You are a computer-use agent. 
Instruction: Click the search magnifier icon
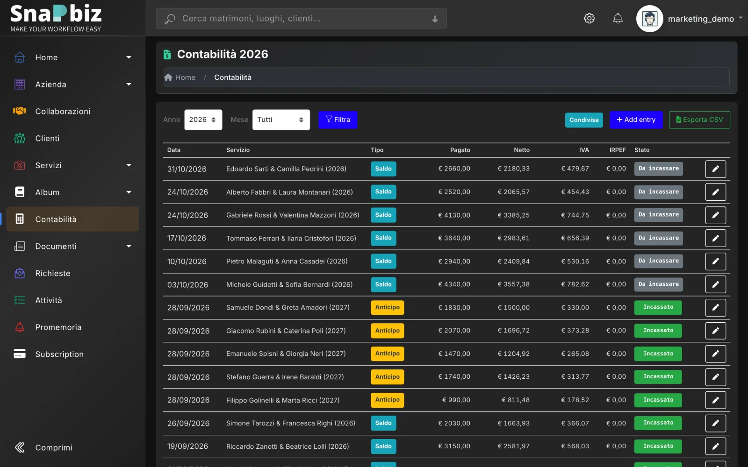[170, 19]
